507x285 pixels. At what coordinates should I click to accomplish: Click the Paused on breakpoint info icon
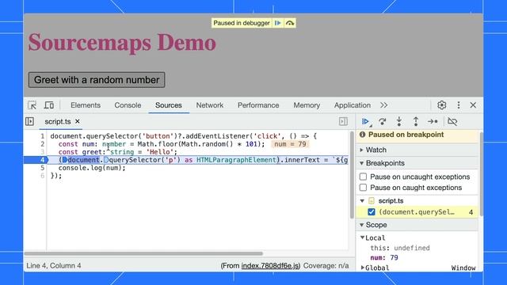pyautogui.click(x=363, y=135)
